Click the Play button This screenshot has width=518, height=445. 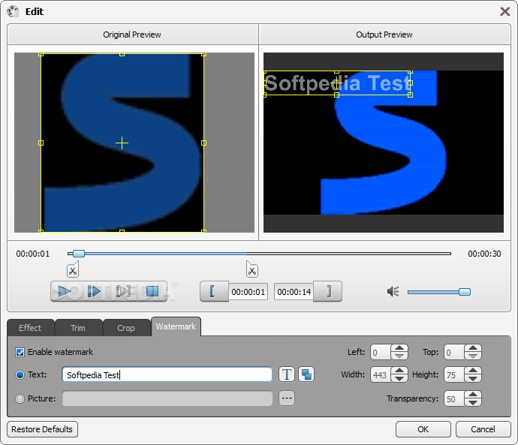click(x=65, y=291)
